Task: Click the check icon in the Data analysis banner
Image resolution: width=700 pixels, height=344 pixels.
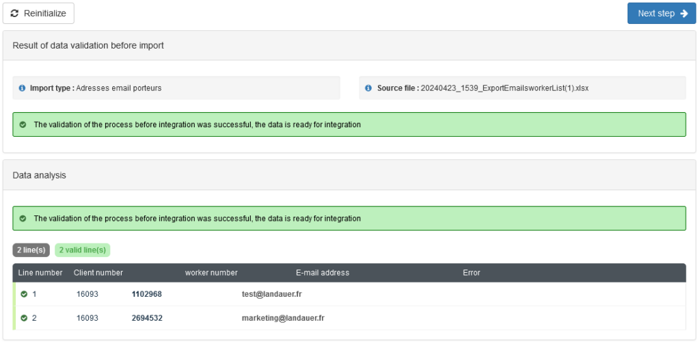Action: [x=23, y=218]
